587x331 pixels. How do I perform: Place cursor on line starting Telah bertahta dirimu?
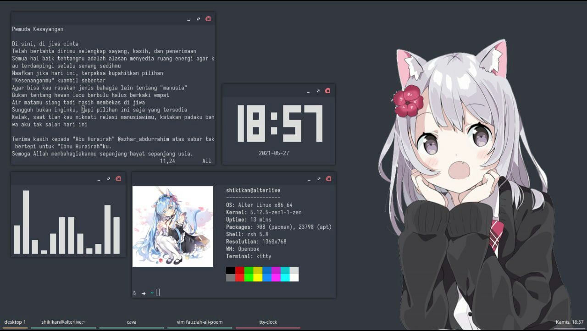tap(104, 51)
